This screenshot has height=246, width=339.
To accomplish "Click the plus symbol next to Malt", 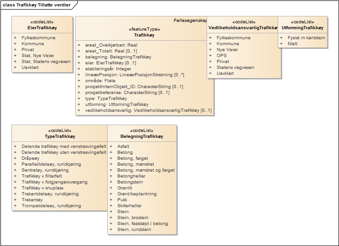I will click(281, 44).
